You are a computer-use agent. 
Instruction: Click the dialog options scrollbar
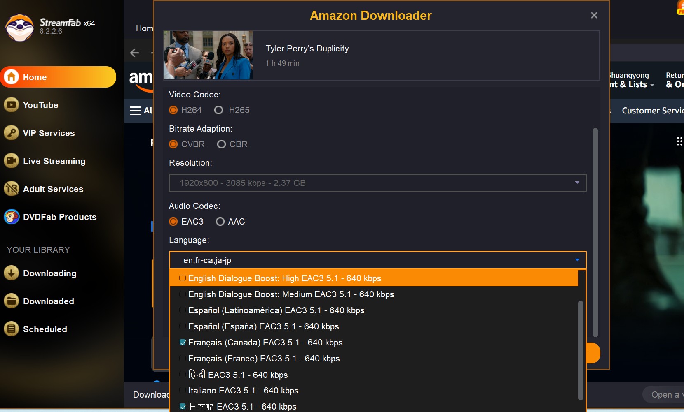coord(595,232)
